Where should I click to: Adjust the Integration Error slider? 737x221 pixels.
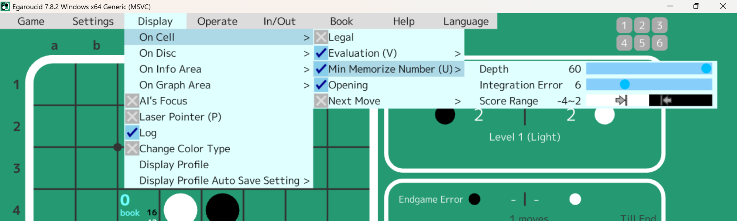pos(649,84)
